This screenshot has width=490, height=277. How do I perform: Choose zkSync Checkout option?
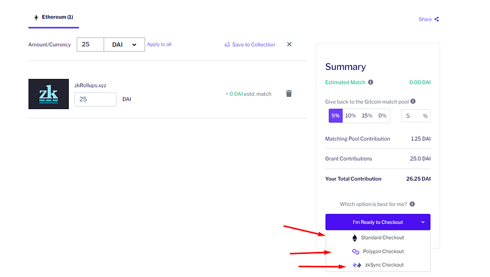tap(378, 265)
